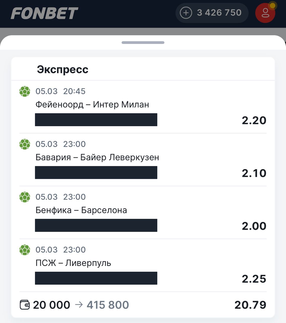The image size is (286, 323).
Task: Click the football icon beside Бавария match
Action: [25, 144]
